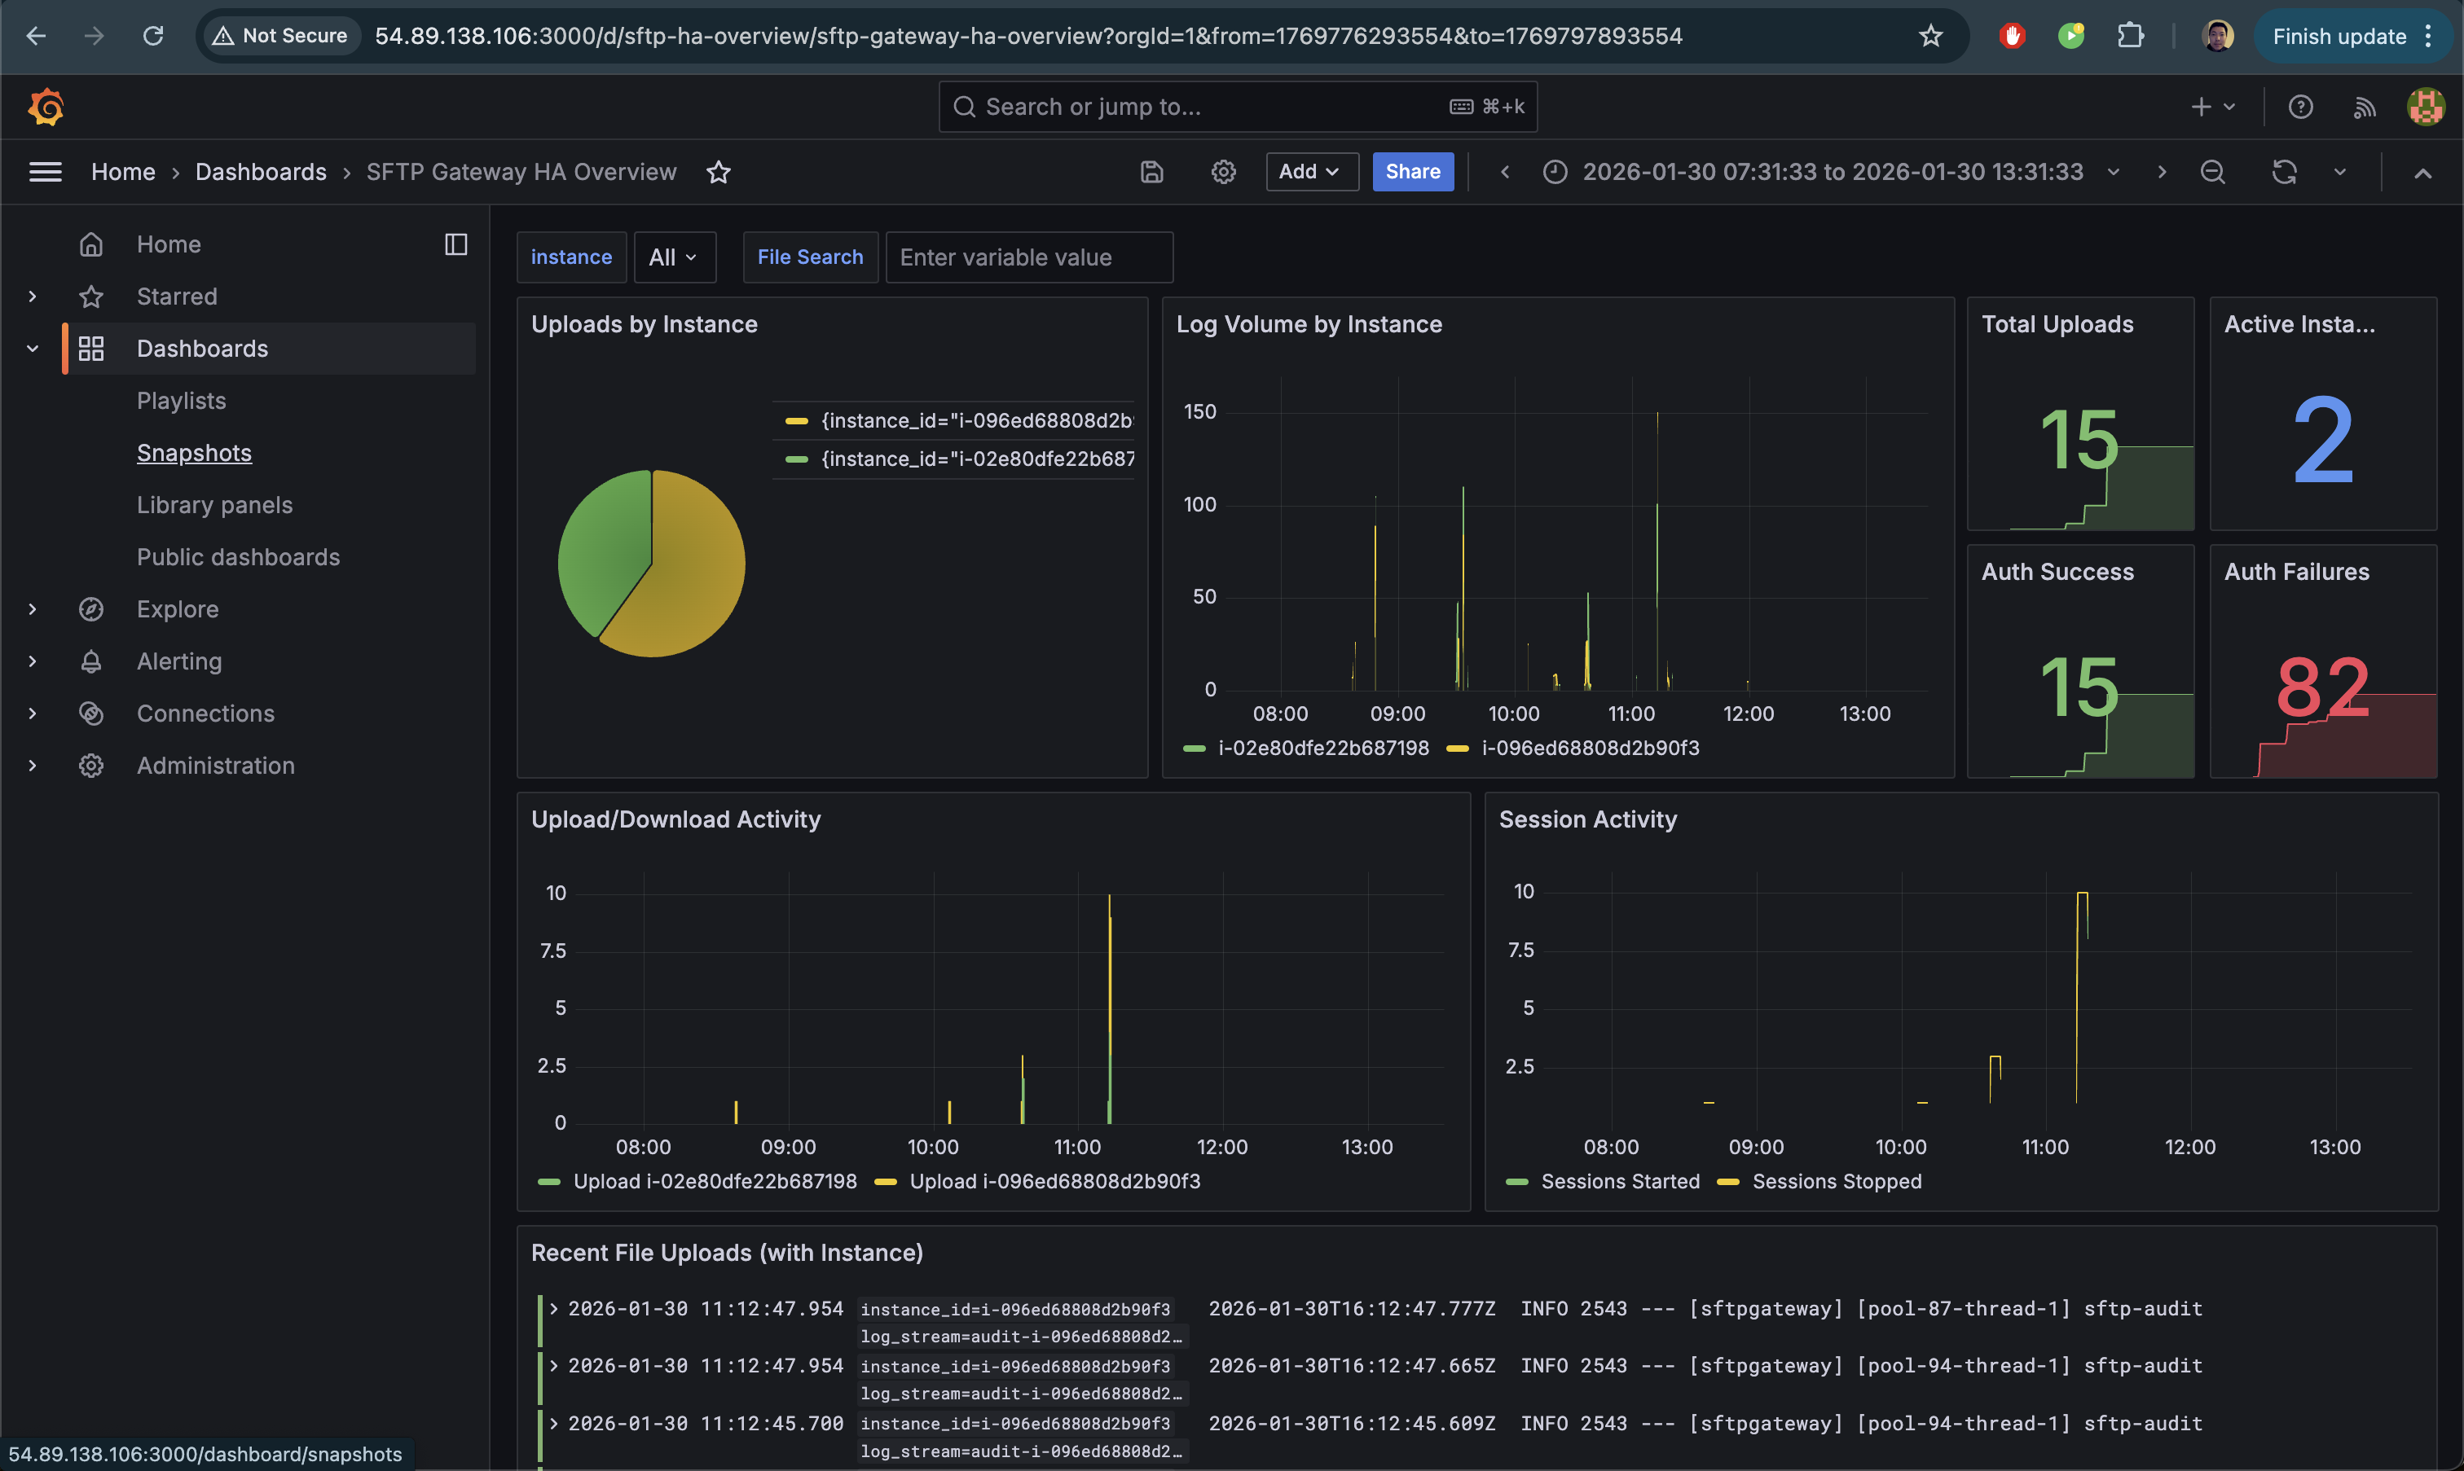Click the Share button

pos(1412,172)
